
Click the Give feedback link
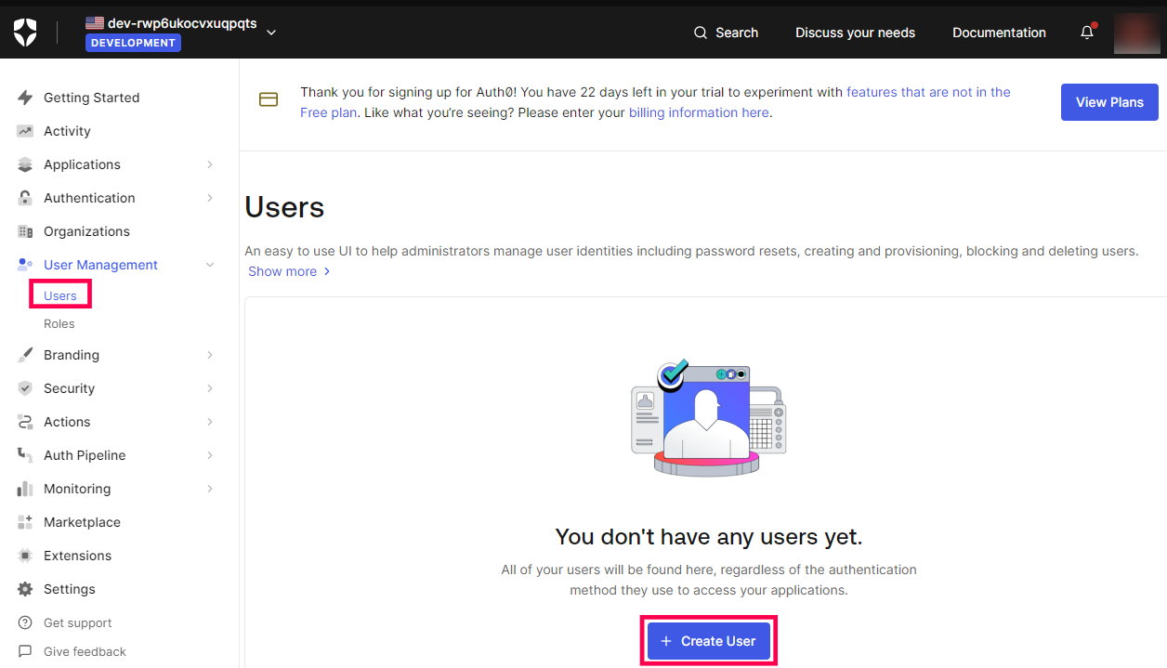[85, 651]
